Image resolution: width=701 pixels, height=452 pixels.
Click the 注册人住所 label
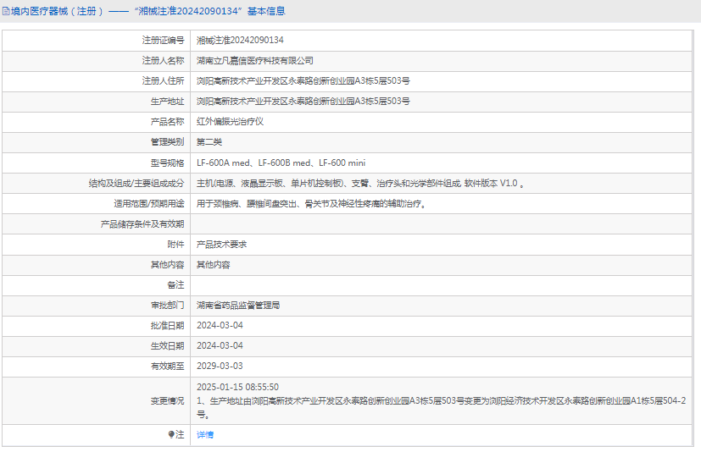click(163, 81)
